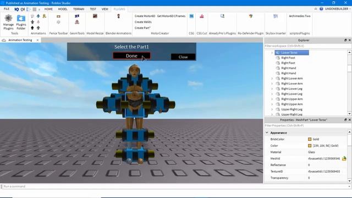Switch to the TERRAIN ribbon tab

click(x=79, y=9)
